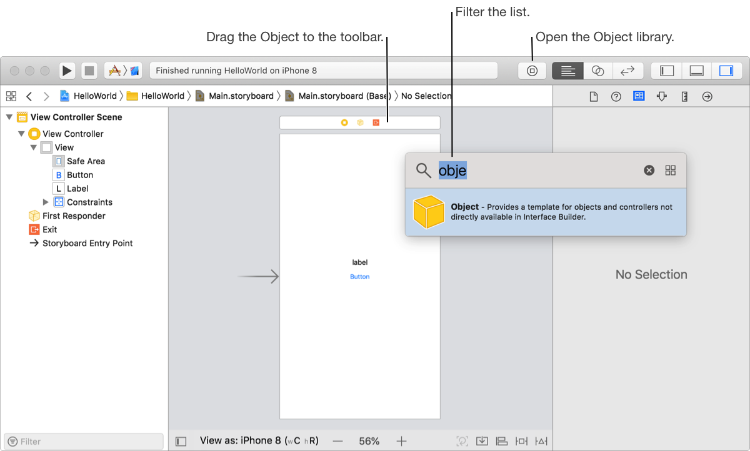The width and height of the screenshot is (750, 451).
Task: Expand the Constraints node
Action: (46, 202)
